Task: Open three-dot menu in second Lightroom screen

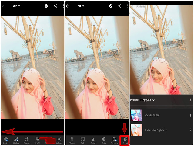Action: 128,6
